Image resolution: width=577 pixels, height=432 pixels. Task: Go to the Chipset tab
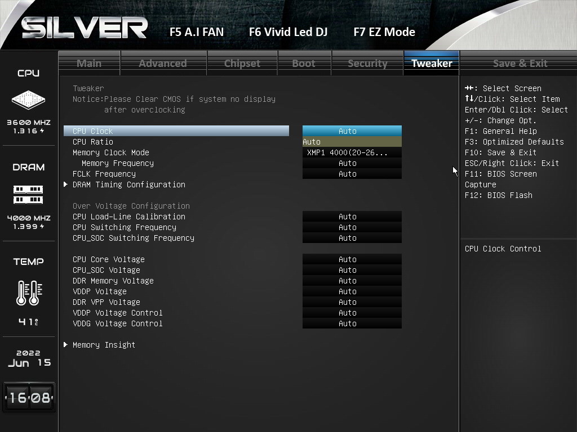tap(242, 63)
